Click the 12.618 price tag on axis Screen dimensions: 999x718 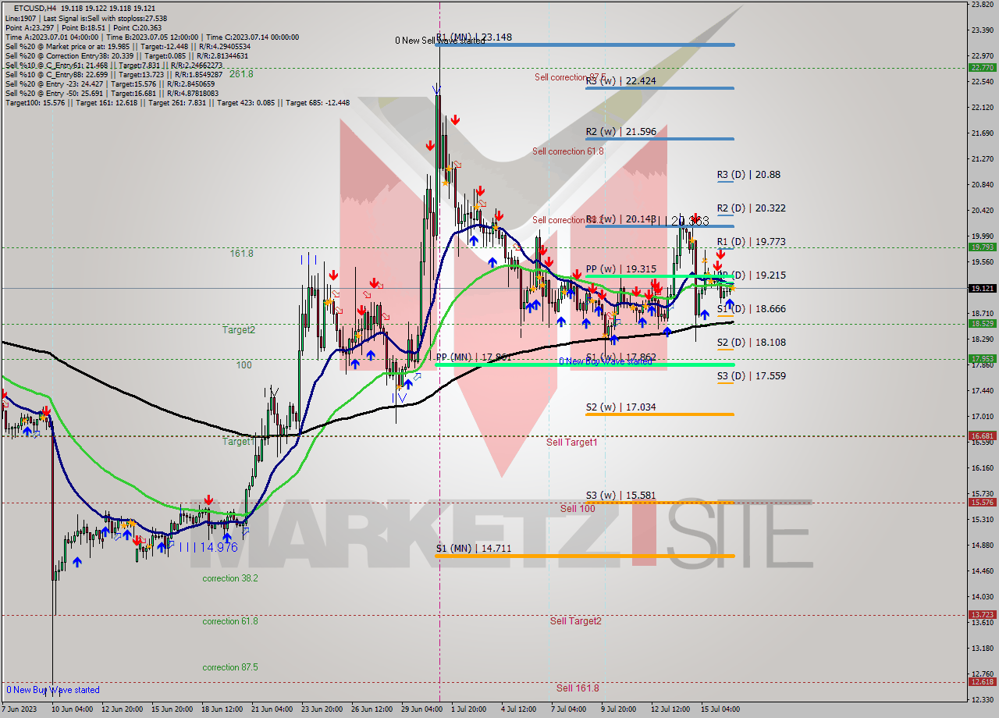pos(982,682)
